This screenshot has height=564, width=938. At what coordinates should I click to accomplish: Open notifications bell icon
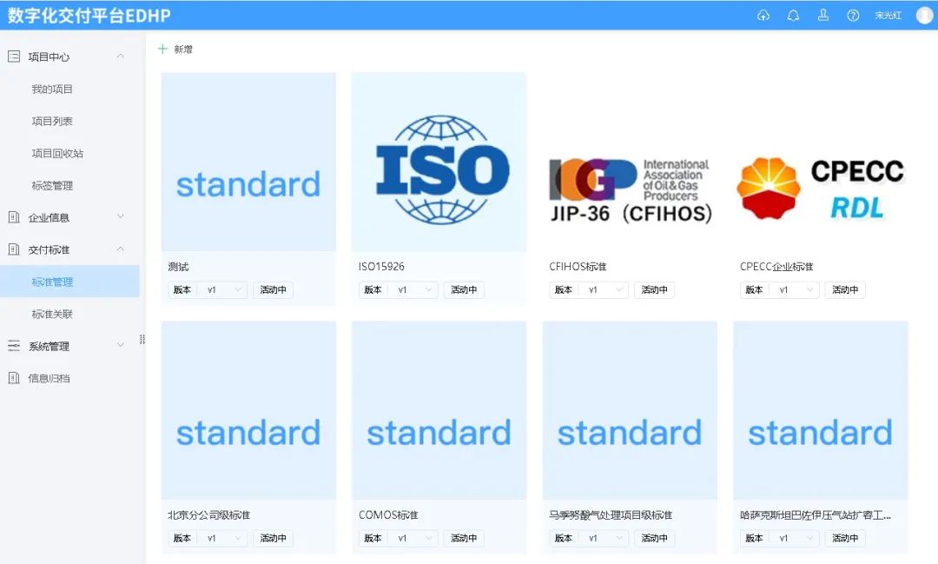coord(792,15)
